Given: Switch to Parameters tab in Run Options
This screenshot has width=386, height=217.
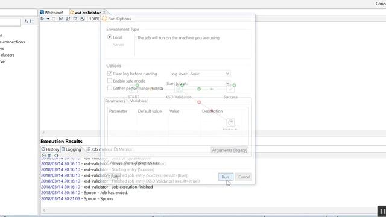Looking at the screenshot, I should (x=115, y=101).
